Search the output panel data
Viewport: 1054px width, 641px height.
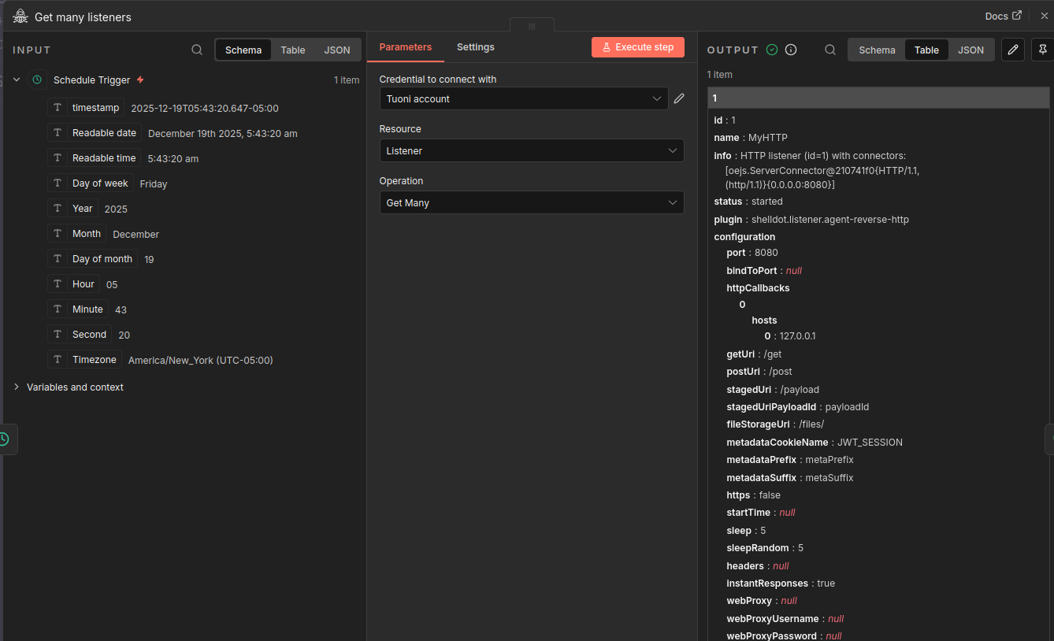(830, 50)
